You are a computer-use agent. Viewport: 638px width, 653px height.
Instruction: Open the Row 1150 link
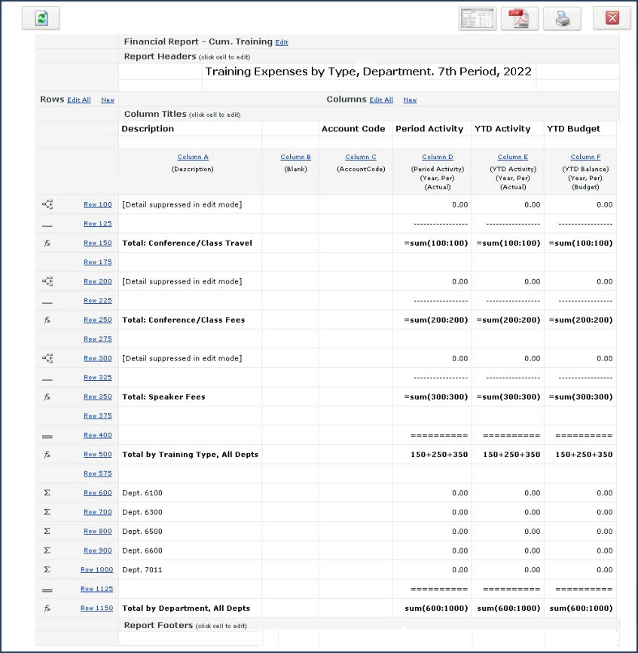tap(96, 608)
